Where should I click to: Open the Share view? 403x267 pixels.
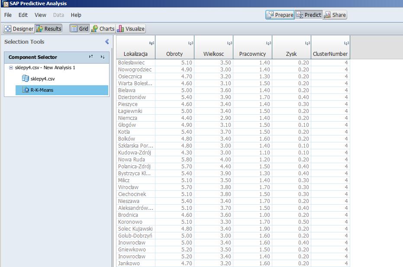pos(335,15)
